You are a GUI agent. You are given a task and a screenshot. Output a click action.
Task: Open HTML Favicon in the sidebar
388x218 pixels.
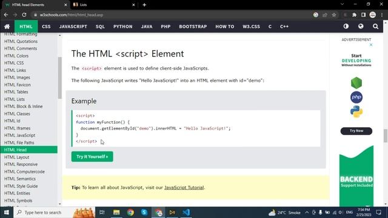pos(18,85)
